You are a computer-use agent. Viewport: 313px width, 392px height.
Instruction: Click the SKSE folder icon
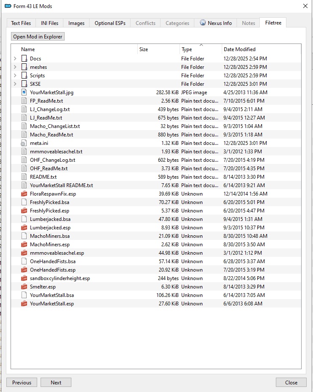24,84
